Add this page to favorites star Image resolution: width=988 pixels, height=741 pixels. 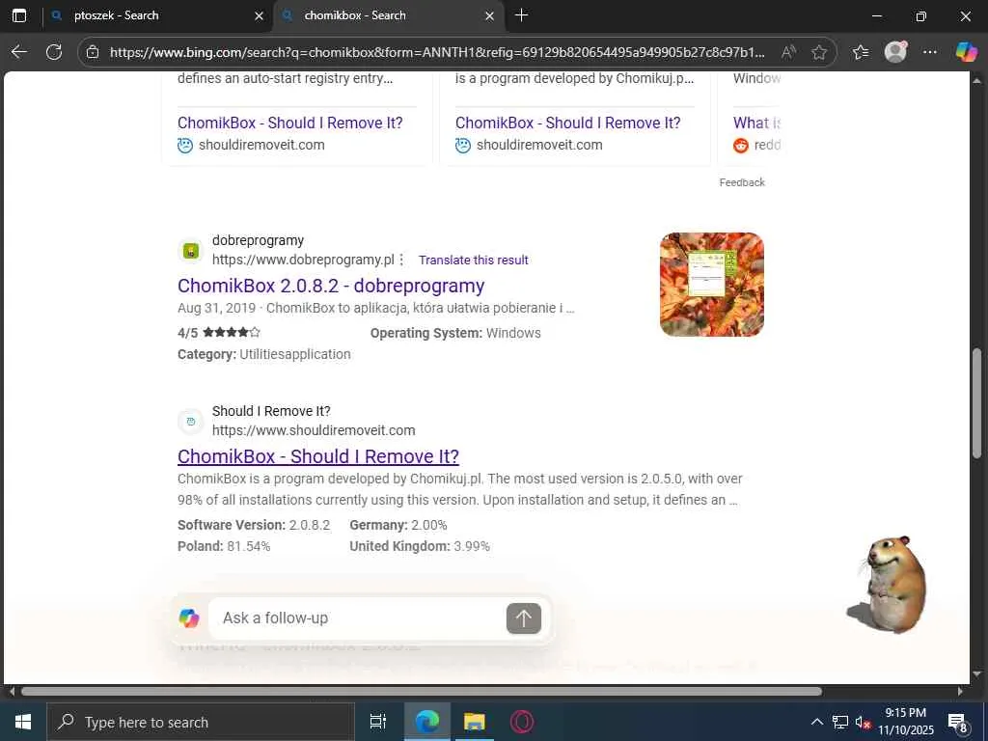(x=818, y=52)
